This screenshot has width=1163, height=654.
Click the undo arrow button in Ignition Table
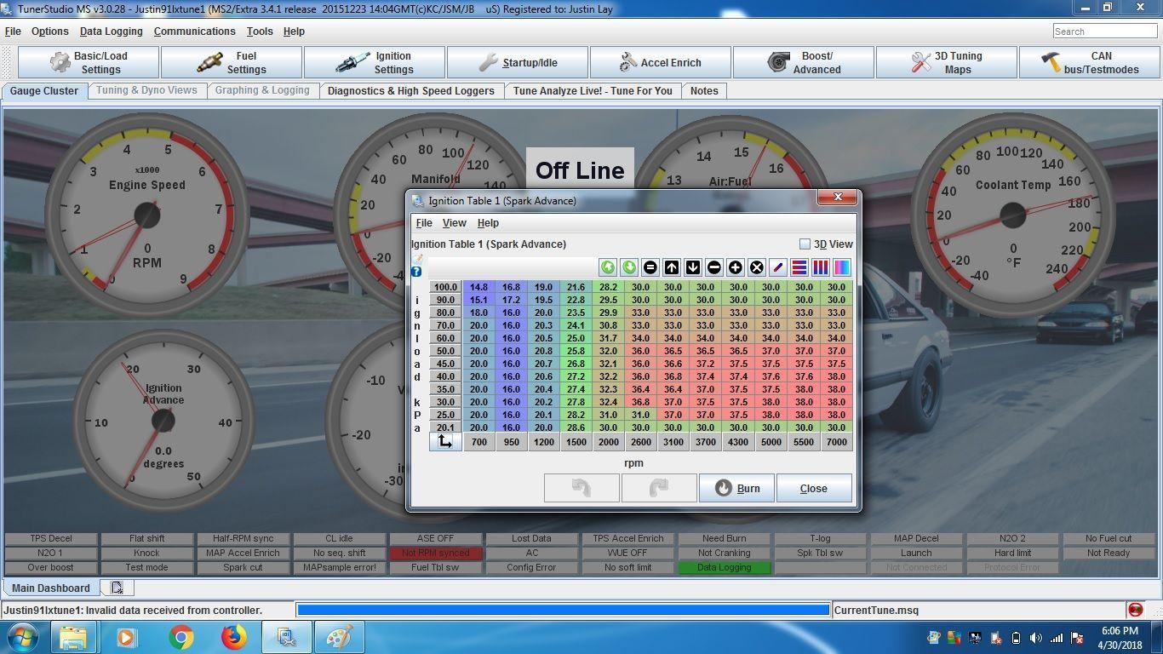(x=581, y=488)
